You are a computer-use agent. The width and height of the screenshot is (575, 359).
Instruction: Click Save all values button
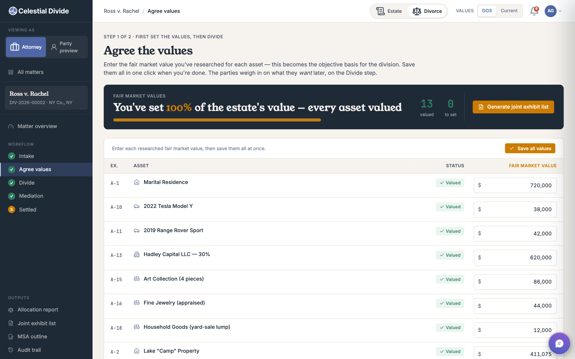tap(530, 148)
